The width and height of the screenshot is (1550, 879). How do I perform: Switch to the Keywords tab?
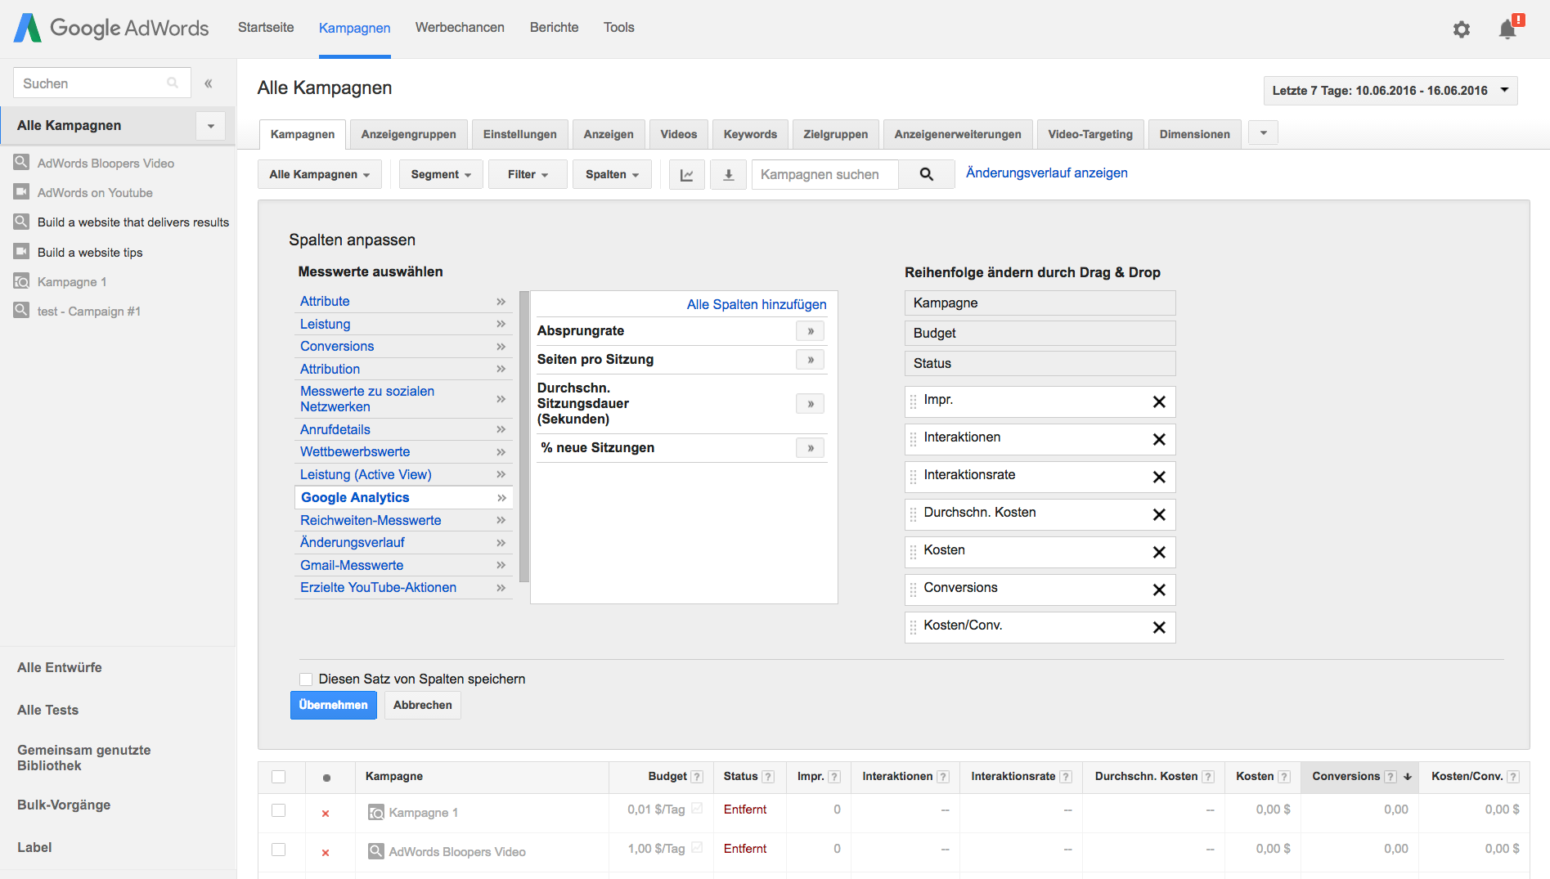point(750,134)
